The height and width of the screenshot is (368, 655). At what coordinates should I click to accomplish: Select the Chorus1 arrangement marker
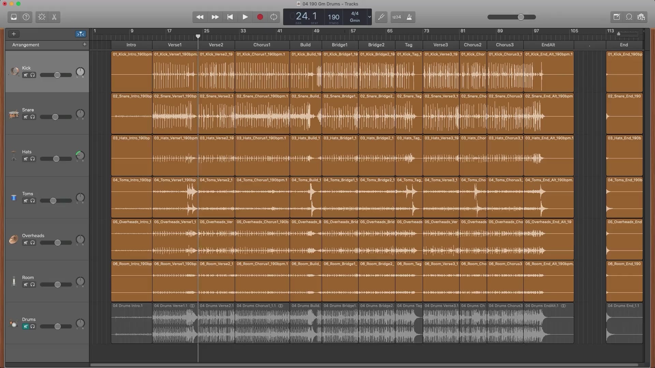262,45
